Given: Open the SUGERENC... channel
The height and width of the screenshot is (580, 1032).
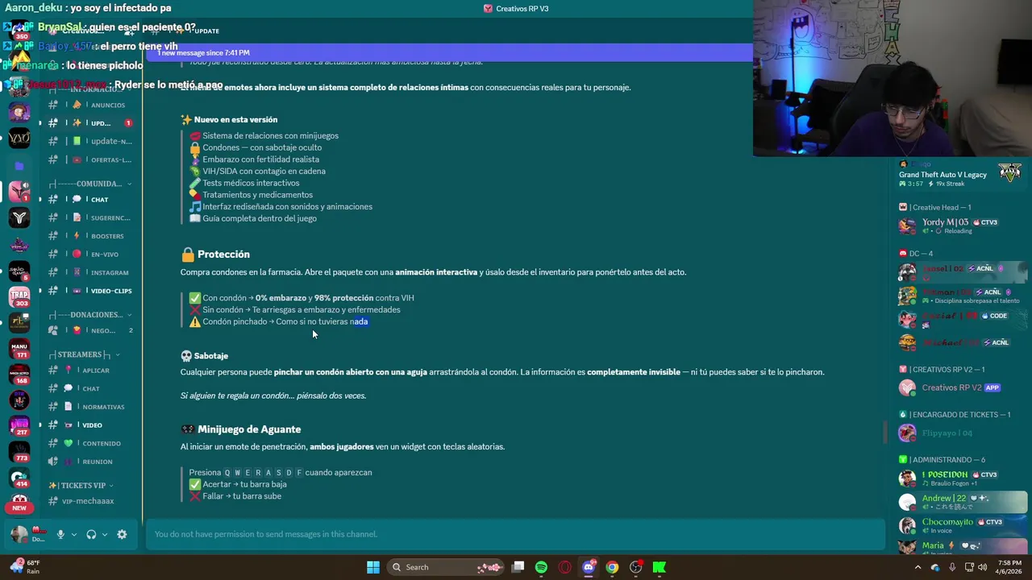Looking at the screenshot, I should 90,217.
